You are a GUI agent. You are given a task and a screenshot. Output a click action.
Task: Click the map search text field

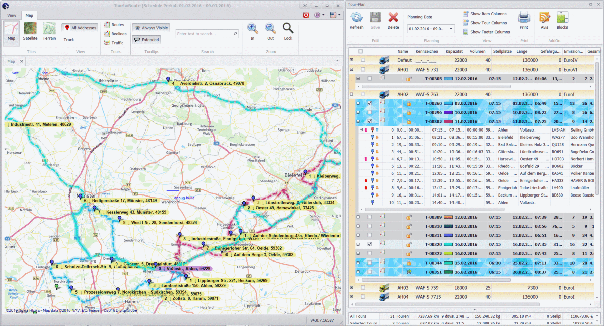pos(207,34)
